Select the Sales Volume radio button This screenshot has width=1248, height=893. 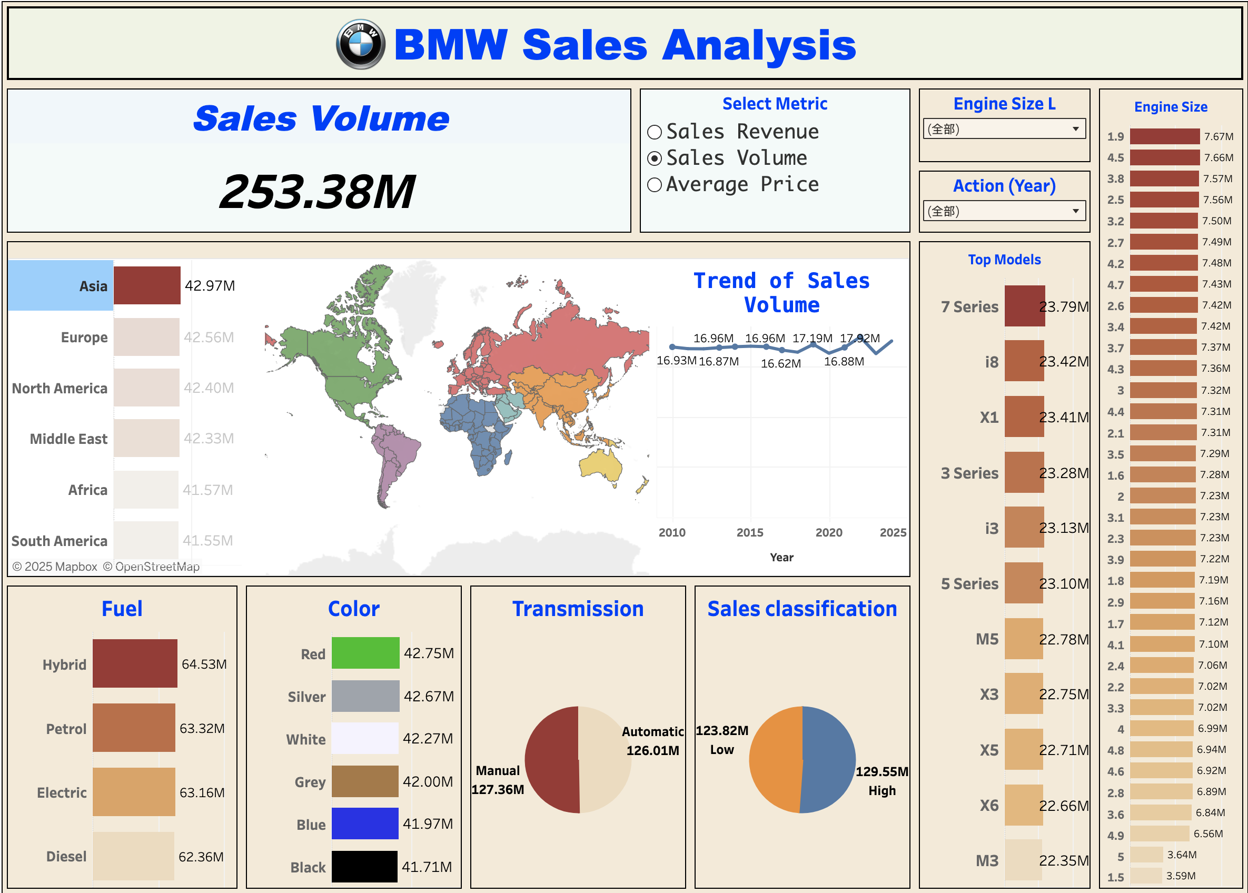point(654,158)
